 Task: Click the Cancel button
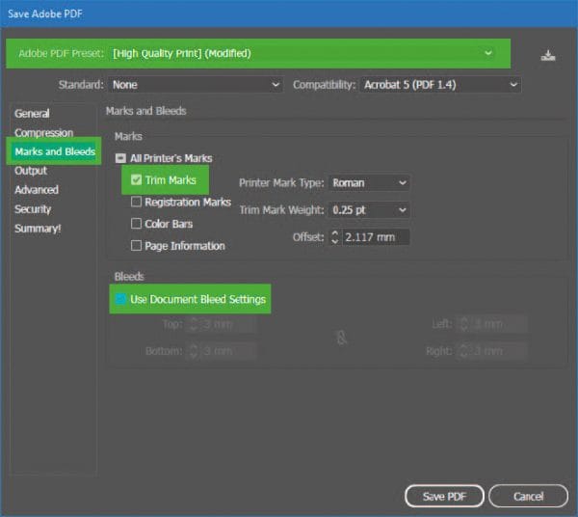coord(528,496)
